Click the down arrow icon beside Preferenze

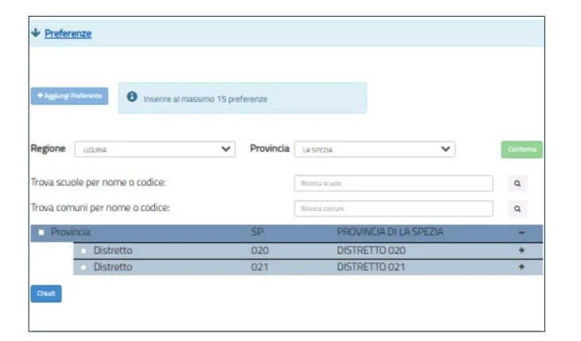35,33
